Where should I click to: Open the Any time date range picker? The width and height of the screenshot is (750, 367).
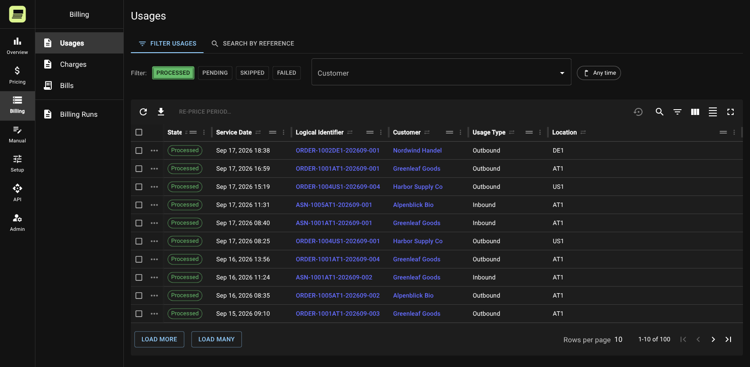(x=599, y=73)
